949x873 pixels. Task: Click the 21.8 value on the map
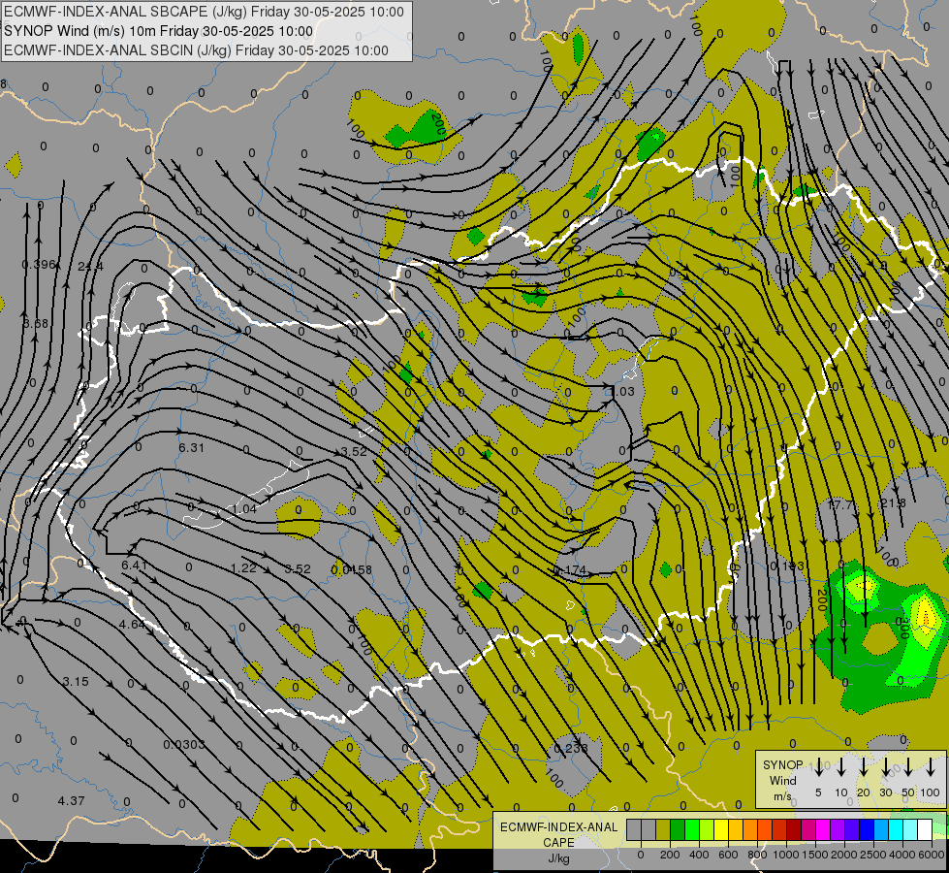(894, 502)
